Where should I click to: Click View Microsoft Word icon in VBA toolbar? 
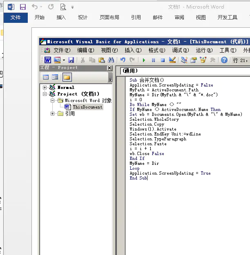(48, 60)
